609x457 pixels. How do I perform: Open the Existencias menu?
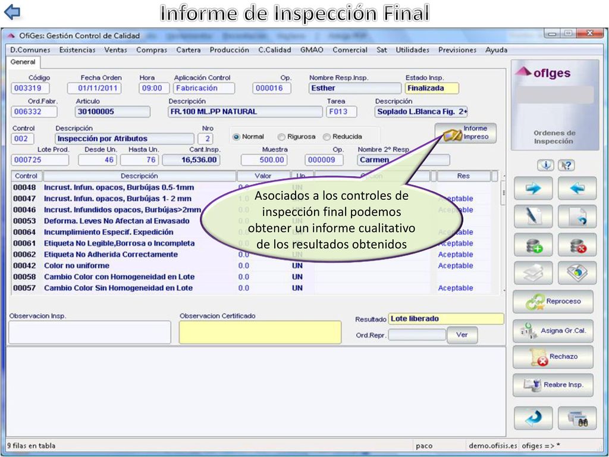77,50
